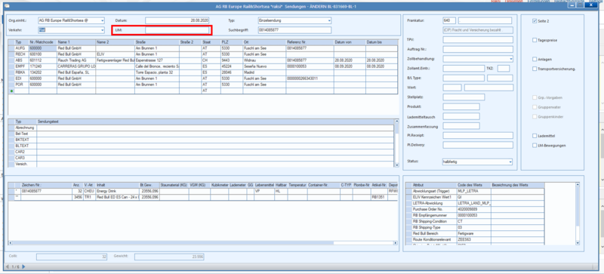This screenshot has width=604, height=274.
Task: Select the Rauch Trading AG cell
Action: click(76, 60)
